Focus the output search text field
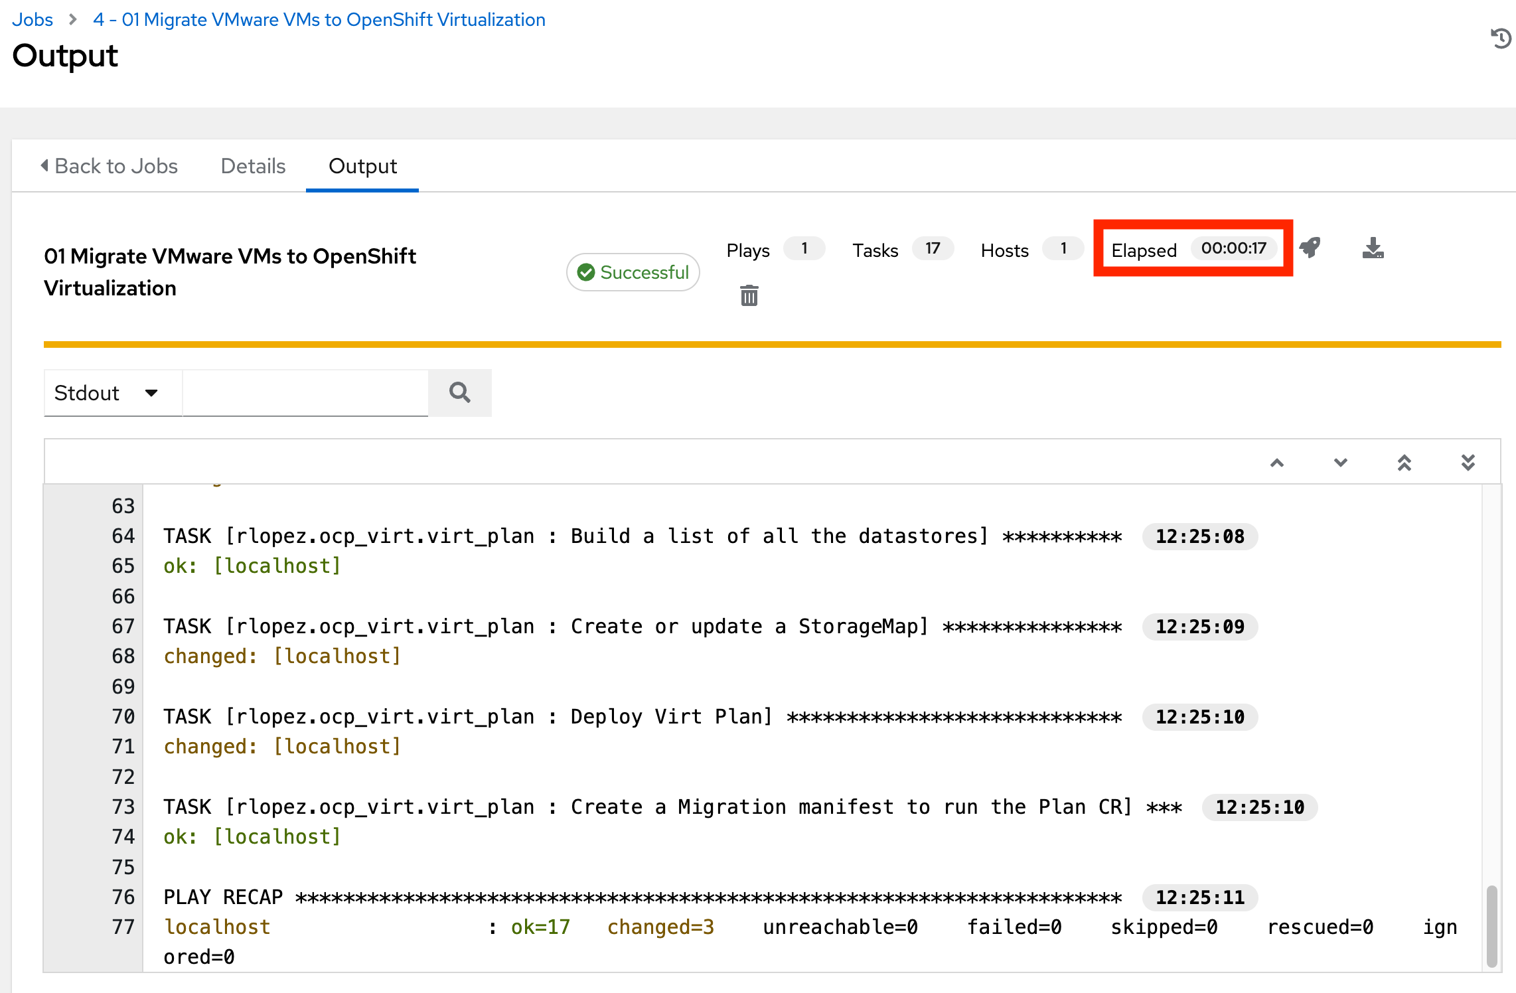Screen dimensions: 1516x993 (305, 393)
